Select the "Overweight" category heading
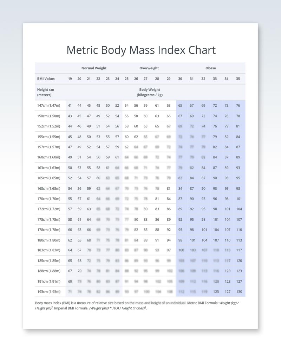 (x=149, y=68)
